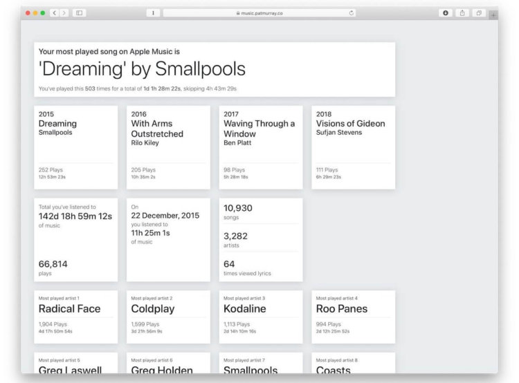Screen dimensions: 519x383
Task: Show the Safari downloads button
Action: click(446, 13)
